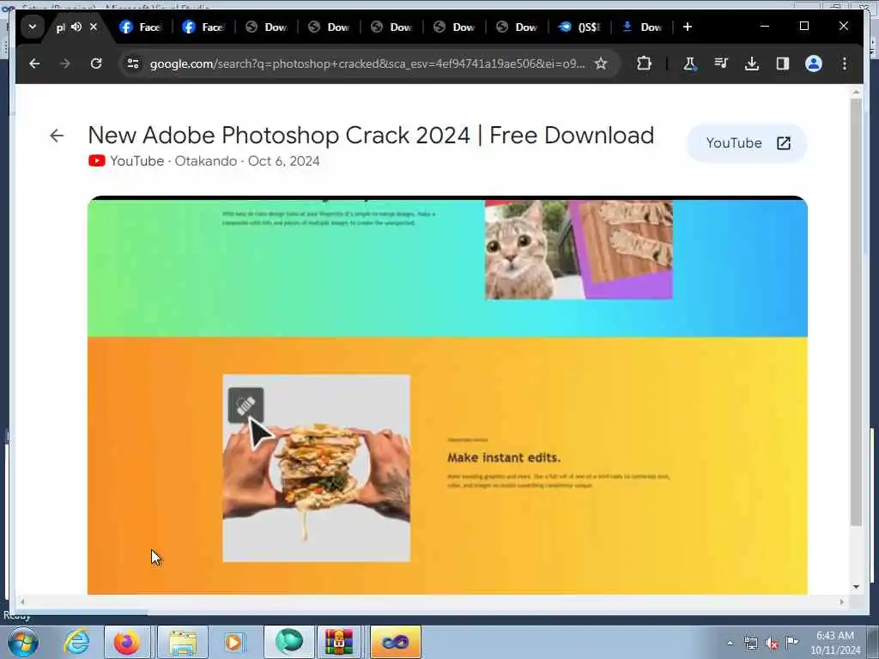This screenshot has height=659, width=879.
Task: Switch to the second Facebook tab
Action: point(203,27)
